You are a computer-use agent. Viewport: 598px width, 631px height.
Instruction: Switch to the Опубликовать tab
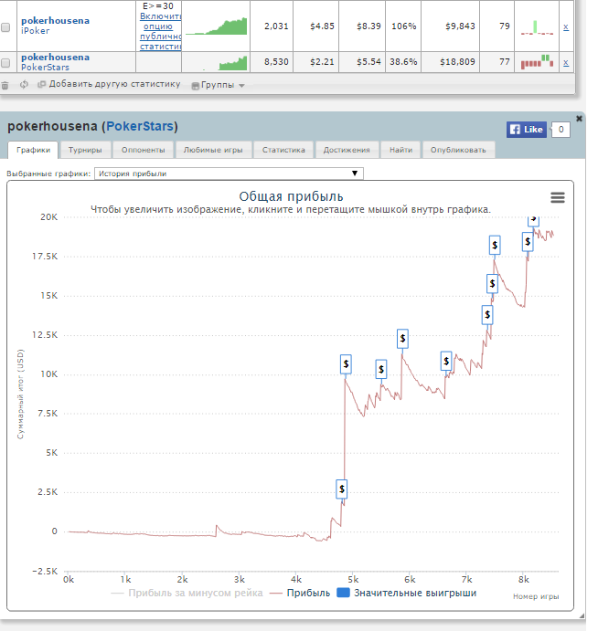[x=458, y=150]
